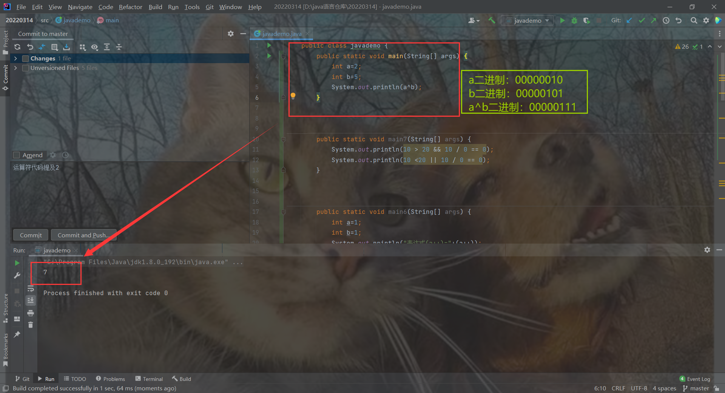Fold the main7 method at line 10

coord(283,139)
